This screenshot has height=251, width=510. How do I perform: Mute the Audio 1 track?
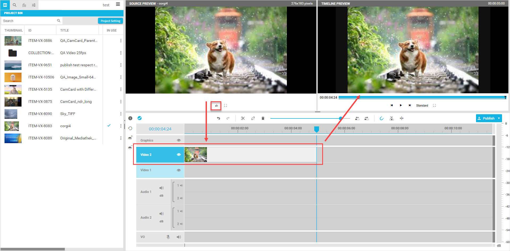(x=161, y=188)
